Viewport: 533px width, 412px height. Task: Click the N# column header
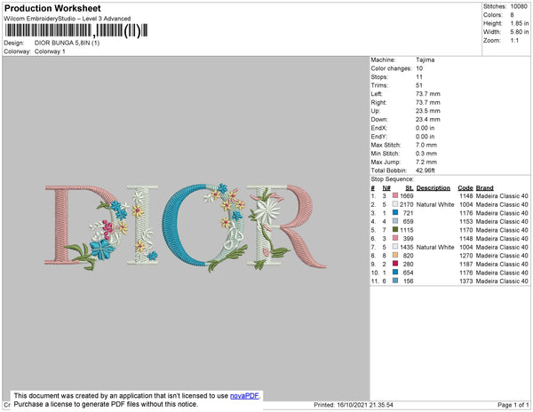click(x=386, y=188)
